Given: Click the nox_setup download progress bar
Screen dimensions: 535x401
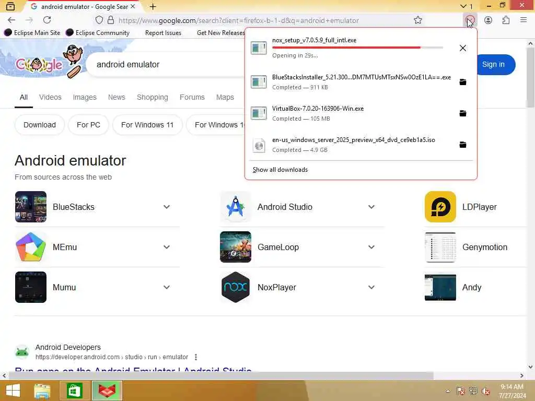Looking at the screenshot, I should (x=357, y=48).
